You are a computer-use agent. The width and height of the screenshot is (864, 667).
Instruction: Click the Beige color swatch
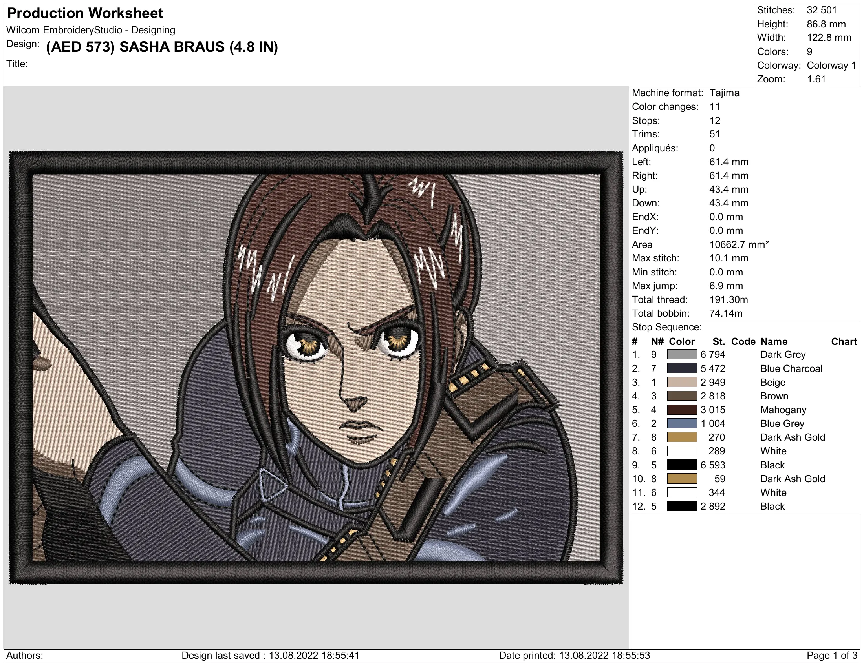(682, 382)
